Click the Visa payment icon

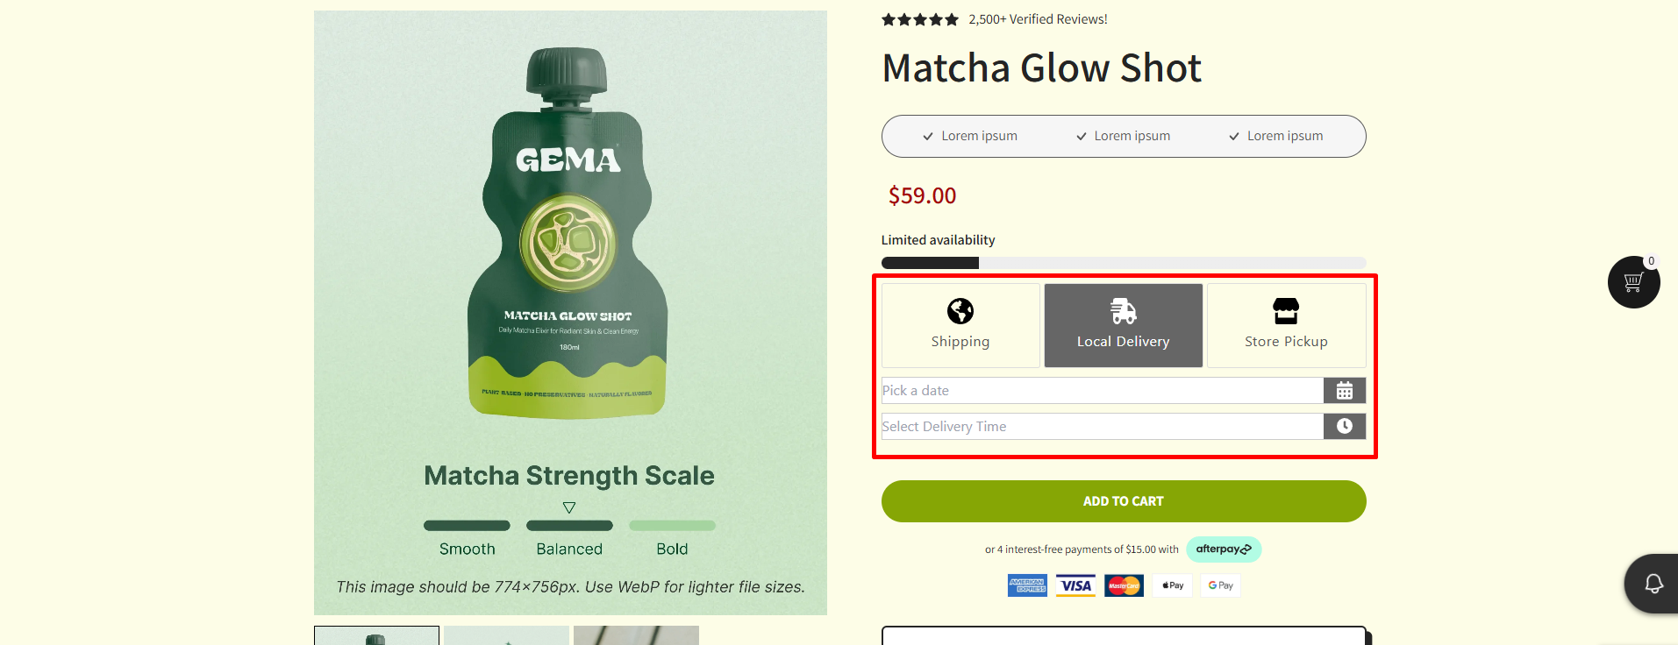(x=1075, y=585)
